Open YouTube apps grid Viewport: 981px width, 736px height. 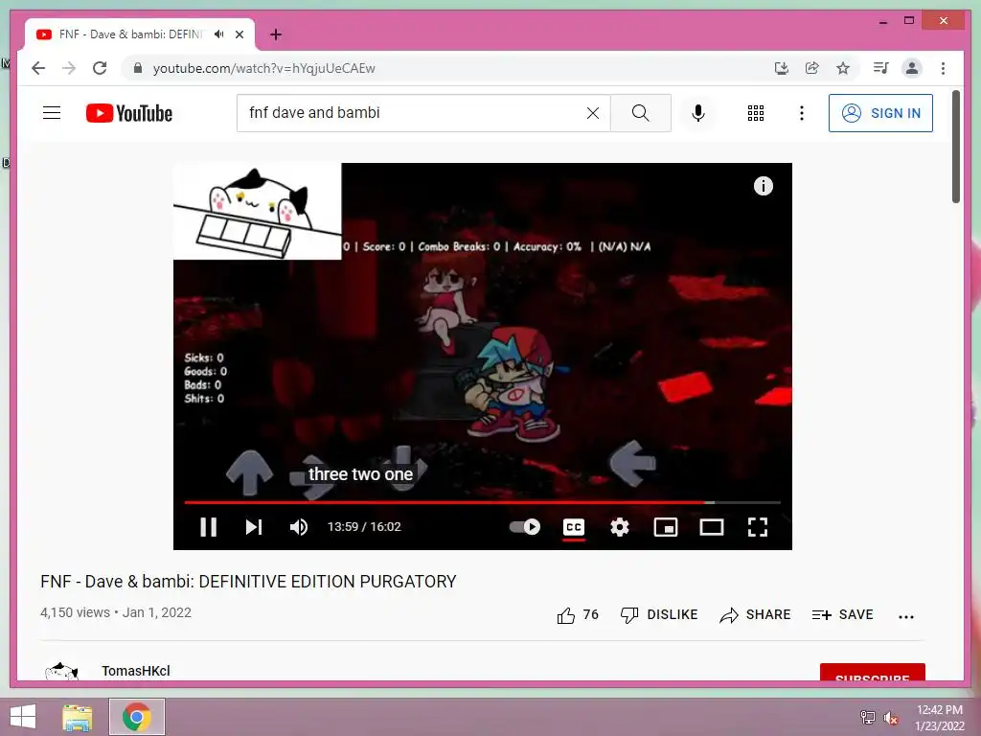point(756,113)
